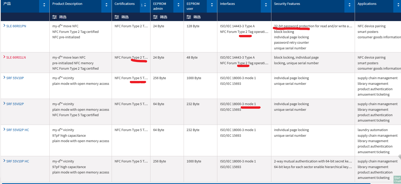The image size is (401, 184).
Task: Sort by EEPROM user column arrows
Action: (x=212, y=5)
